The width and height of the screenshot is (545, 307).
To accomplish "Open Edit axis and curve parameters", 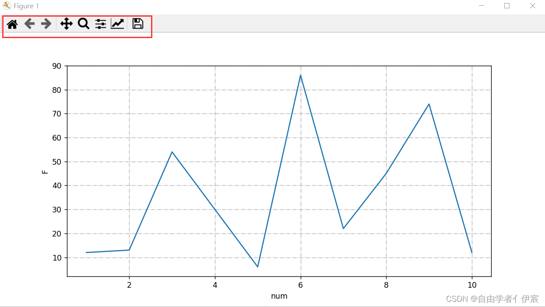I will (x=117, y=24).
